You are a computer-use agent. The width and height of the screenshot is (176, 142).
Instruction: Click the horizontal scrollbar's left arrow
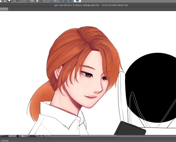point(50,136)
